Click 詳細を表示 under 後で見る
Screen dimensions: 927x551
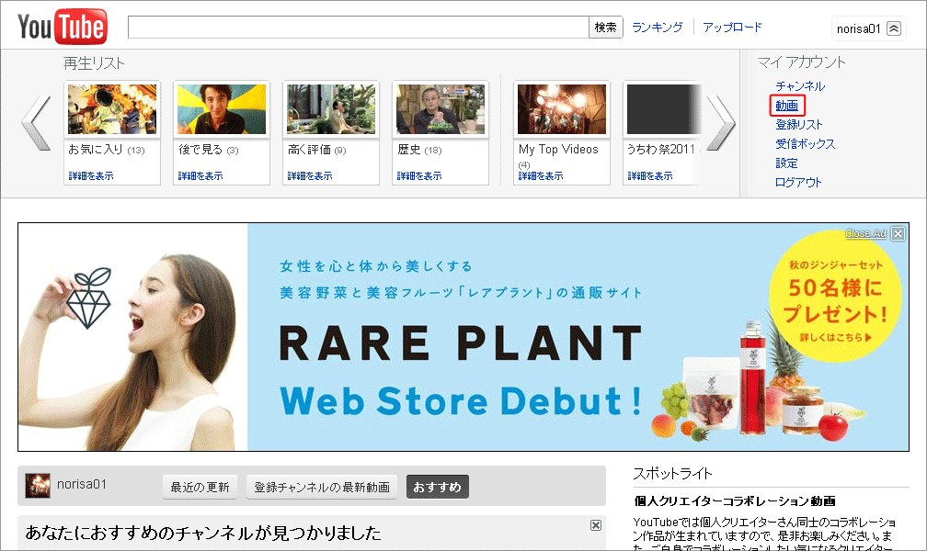(200, 176)
